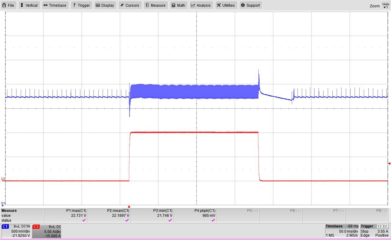391x240 pixels.
Task: Open the Timebase menu
Action: (x=55, y=5)
